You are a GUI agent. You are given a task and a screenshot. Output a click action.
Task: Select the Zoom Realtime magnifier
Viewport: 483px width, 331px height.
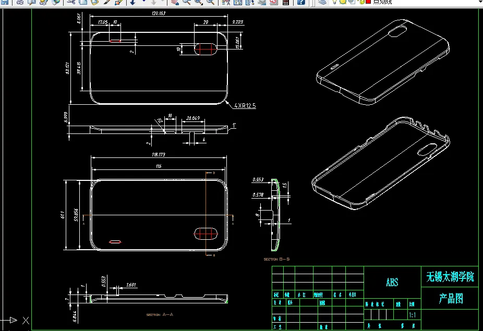point(186,2)
